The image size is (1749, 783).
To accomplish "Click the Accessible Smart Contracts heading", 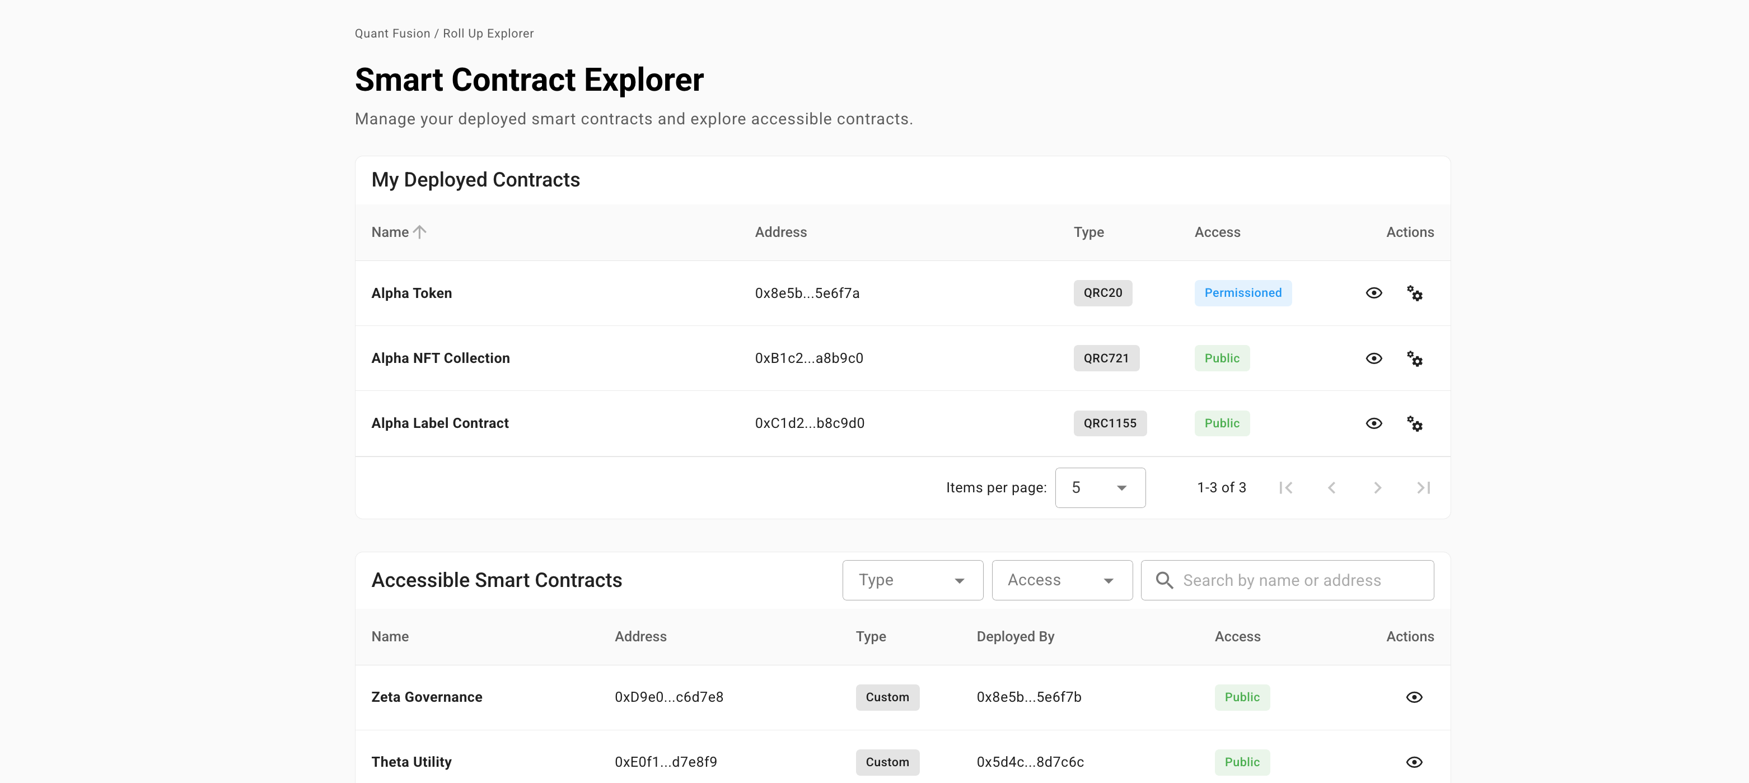I will pyautogui.click(x=497, y=580).
